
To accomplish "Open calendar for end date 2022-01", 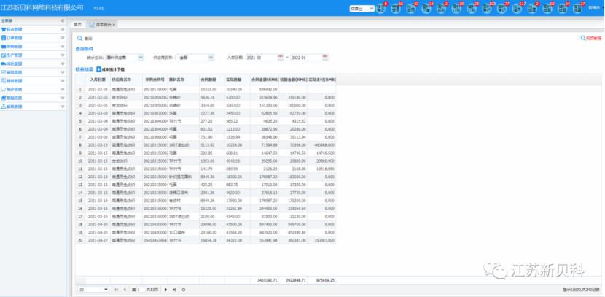I will [x=325, y=57].
